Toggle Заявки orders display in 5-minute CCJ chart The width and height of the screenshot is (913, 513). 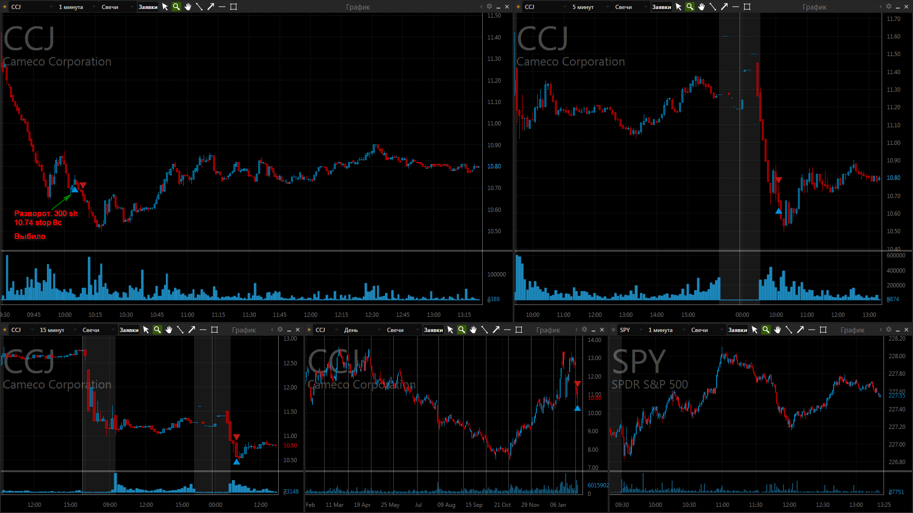click(x=661, y=7)
